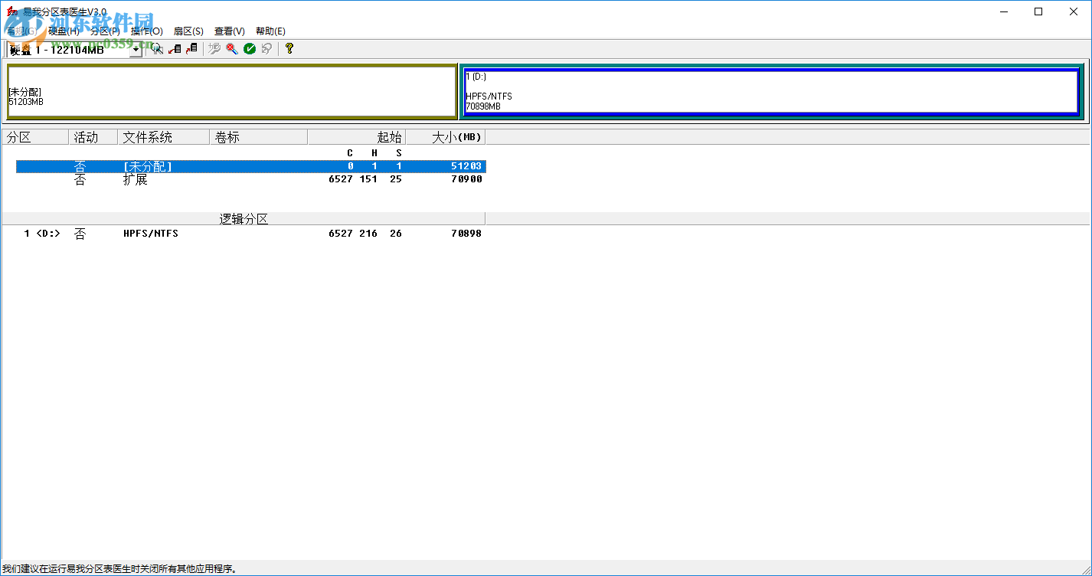
Task: Click the greyed wrench toolbar icon
Action: pyautogui.click(x=214, y=48)
